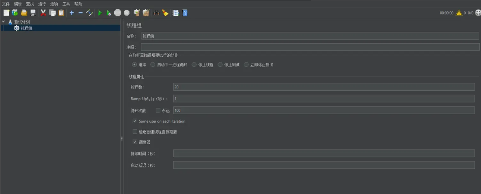Select the 启动下一进程循环 radio button
The height and width of the screenshot is (194, 481).
coord(153,64)
